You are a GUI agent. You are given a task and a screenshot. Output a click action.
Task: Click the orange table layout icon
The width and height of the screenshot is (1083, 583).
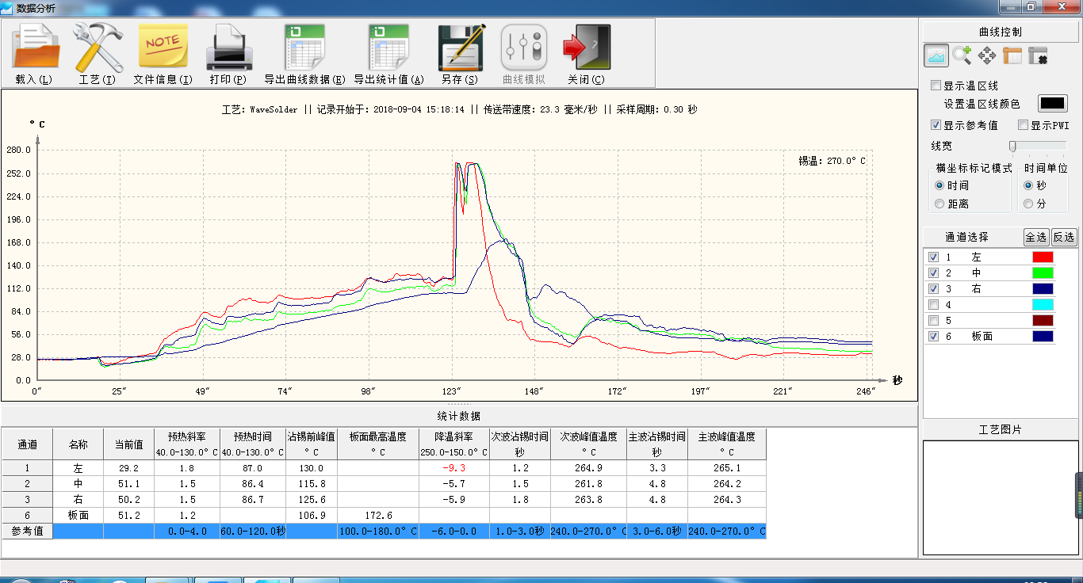1012,55
